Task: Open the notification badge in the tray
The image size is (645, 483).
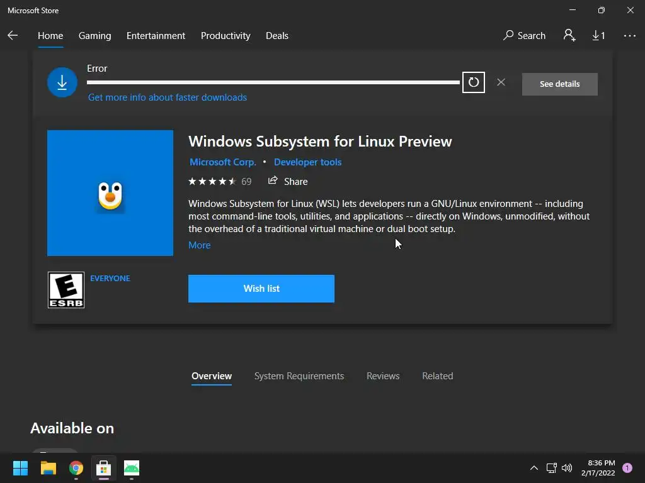Action: click(x=627, y=468)
